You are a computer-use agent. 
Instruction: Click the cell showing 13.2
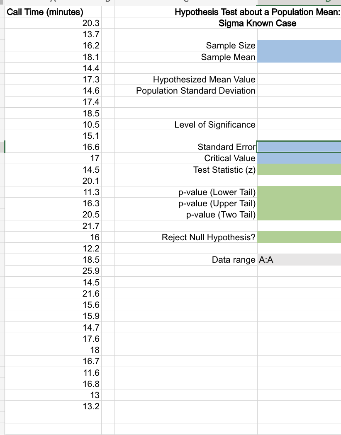click(53, 406)
